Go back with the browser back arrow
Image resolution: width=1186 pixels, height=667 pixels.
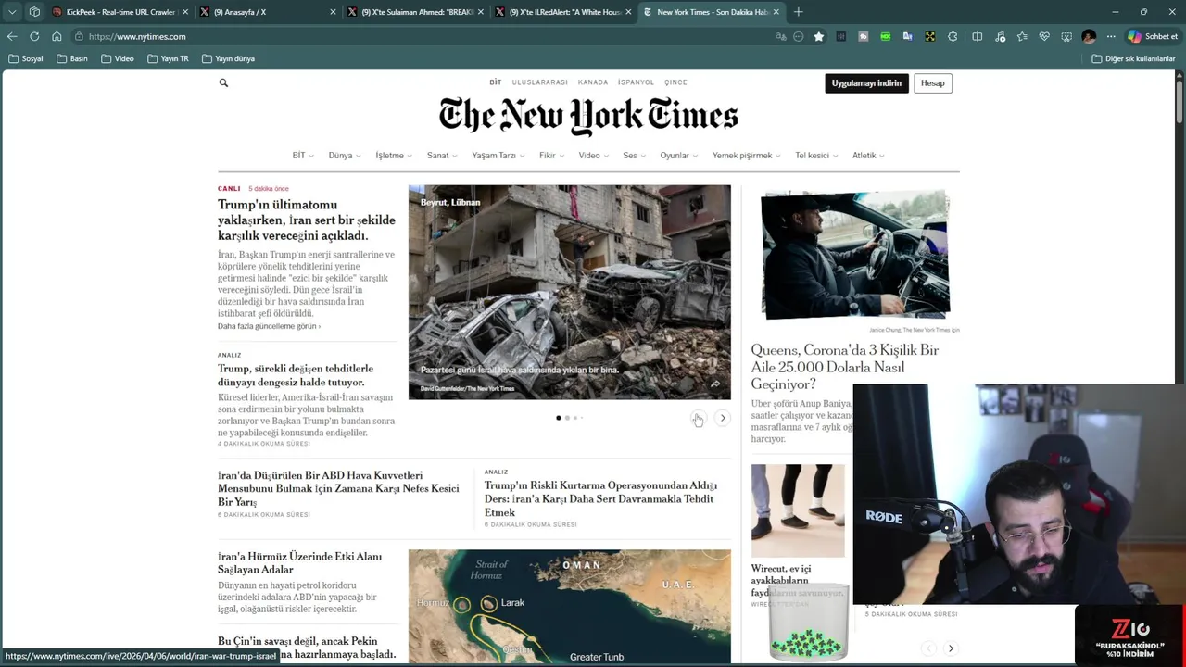coord(12,36)
